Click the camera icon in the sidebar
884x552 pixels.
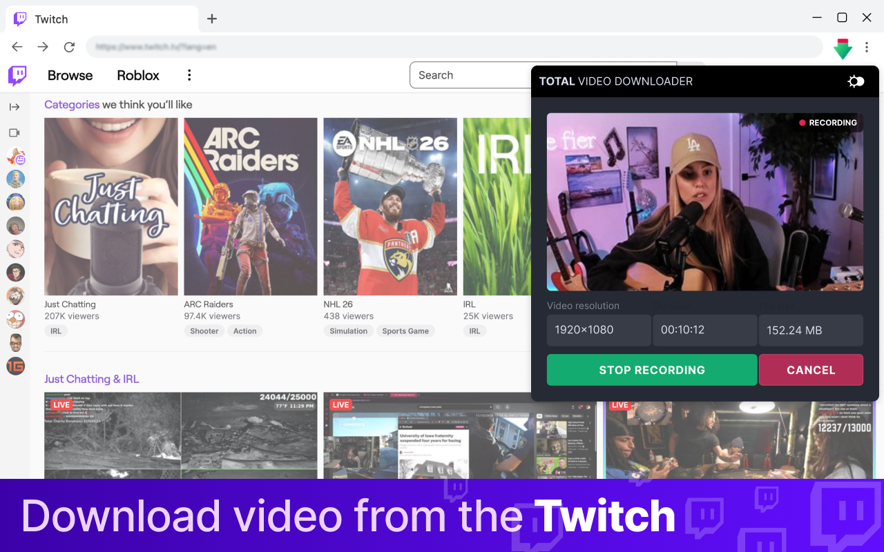(x=15, y=132)
